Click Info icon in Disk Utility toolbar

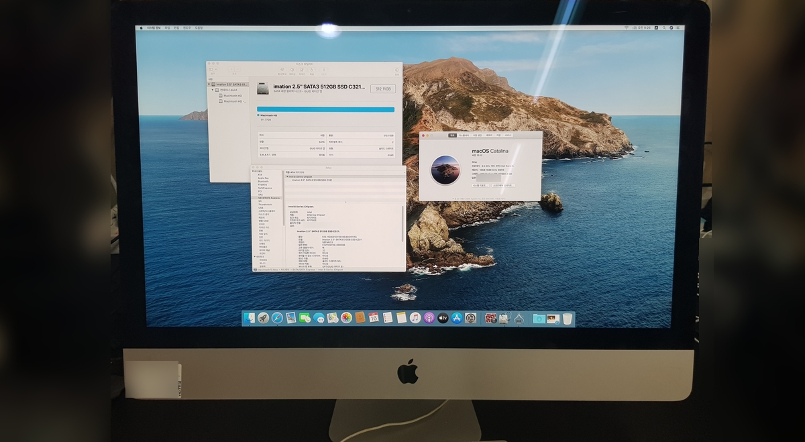pyautogui.click(x=396, y=70)
